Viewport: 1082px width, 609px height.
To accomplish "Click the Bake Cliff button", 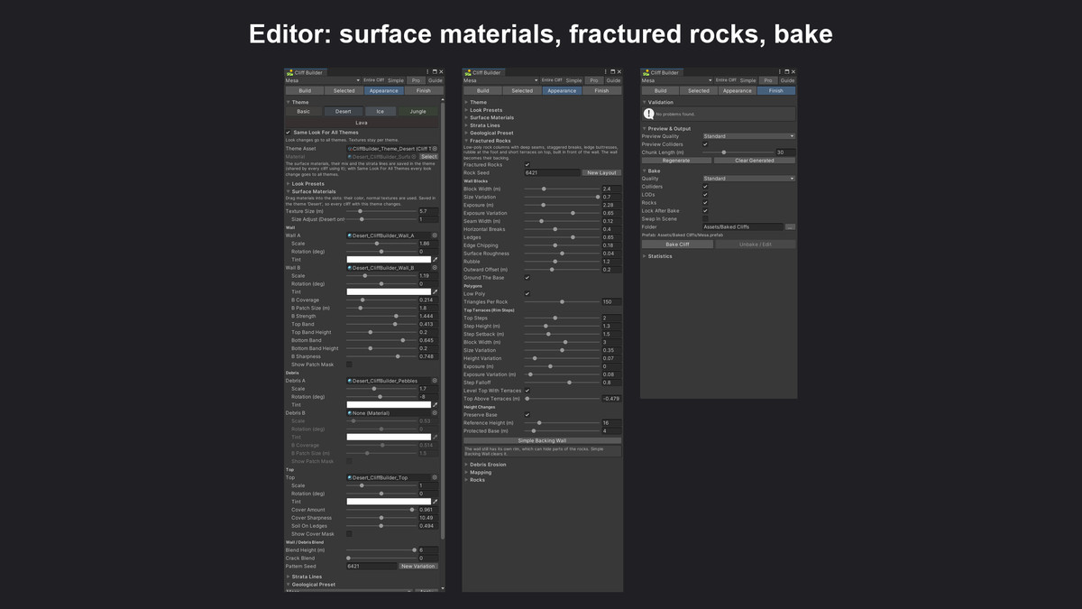I will coord(677,245).
